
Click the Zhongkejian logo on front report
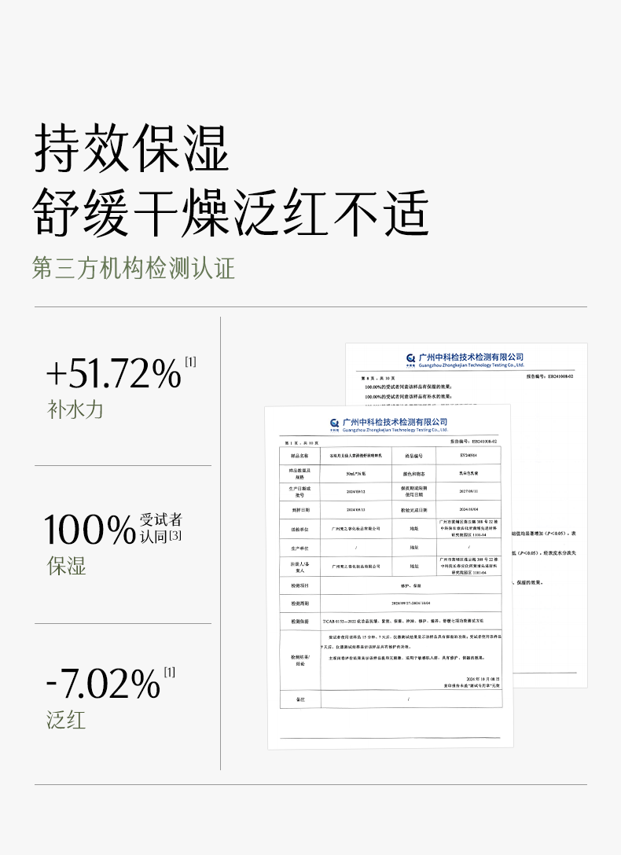click(x=334, y=424)
